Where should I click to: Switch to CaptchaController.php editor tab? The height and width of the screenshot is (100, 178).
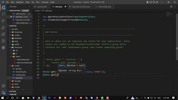pos(81,7)
